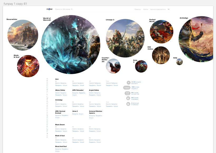
Task: Choose the Dota 2 round thumbnail
Action: pyautogui.click(x=141, y=67)
